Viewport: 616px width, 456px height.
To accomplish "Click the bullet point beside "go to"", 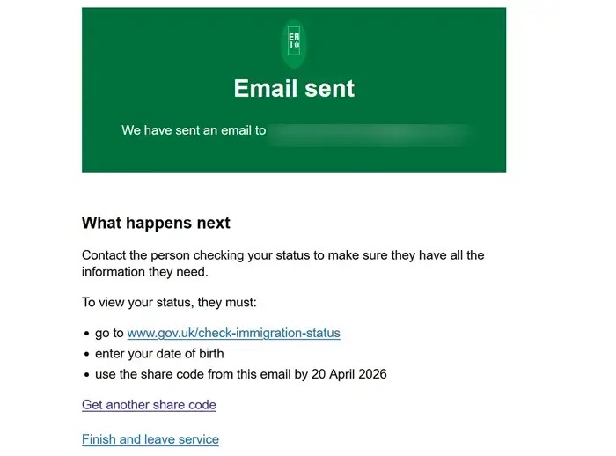I will (x=86, y=334).
